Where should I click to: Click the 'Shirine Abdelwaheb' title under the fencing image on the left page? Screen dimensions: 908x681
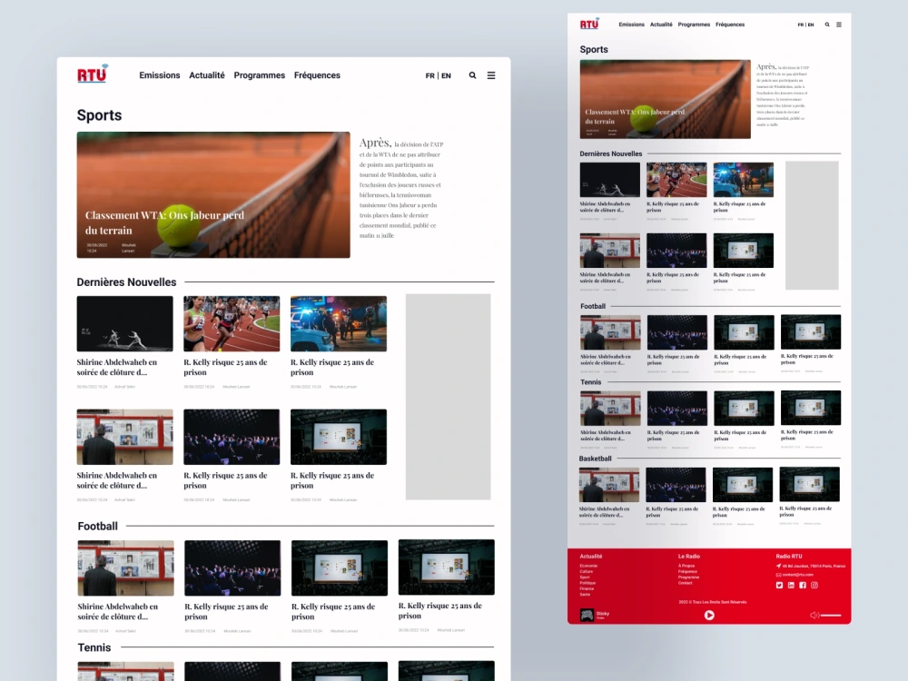(117, 367)
